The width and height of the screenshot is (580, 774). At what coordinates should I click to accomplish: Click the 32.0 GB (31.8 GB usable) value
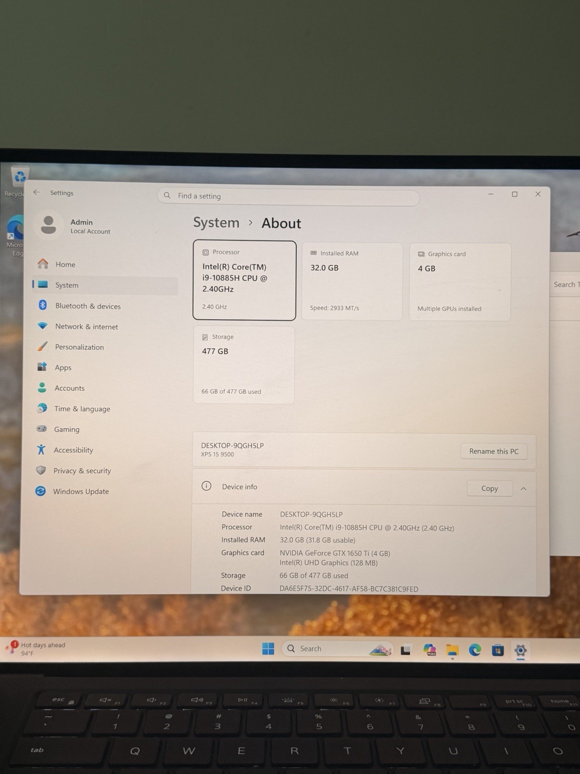click(318, 540)
